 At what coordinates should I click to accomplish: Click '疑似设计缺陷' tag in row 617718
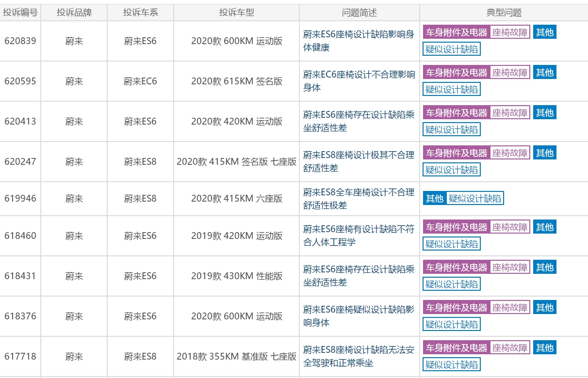(452, 365)
